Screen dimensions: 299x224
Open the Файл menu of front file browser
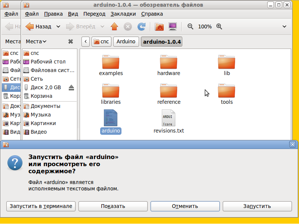coord(32,14)
